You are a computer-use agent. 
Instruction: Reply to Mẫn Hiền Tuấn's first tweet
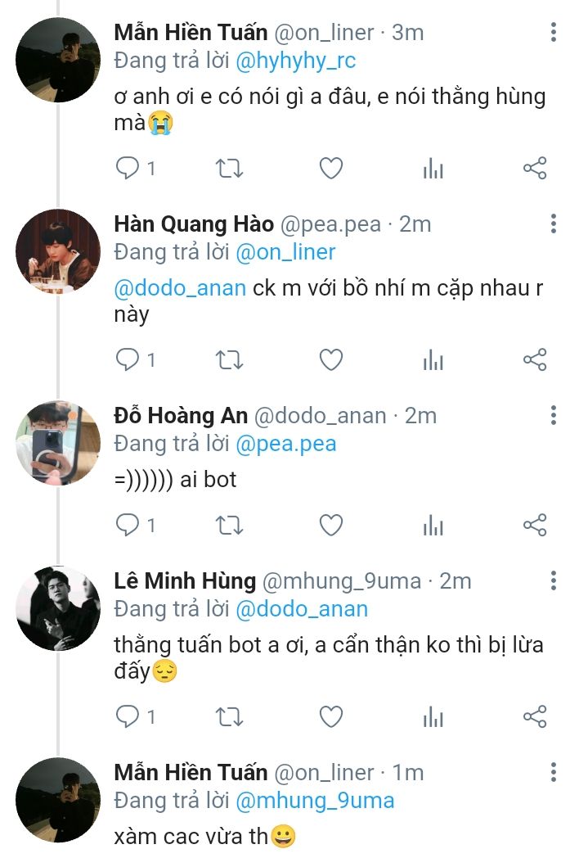click(x=128, y=169)
